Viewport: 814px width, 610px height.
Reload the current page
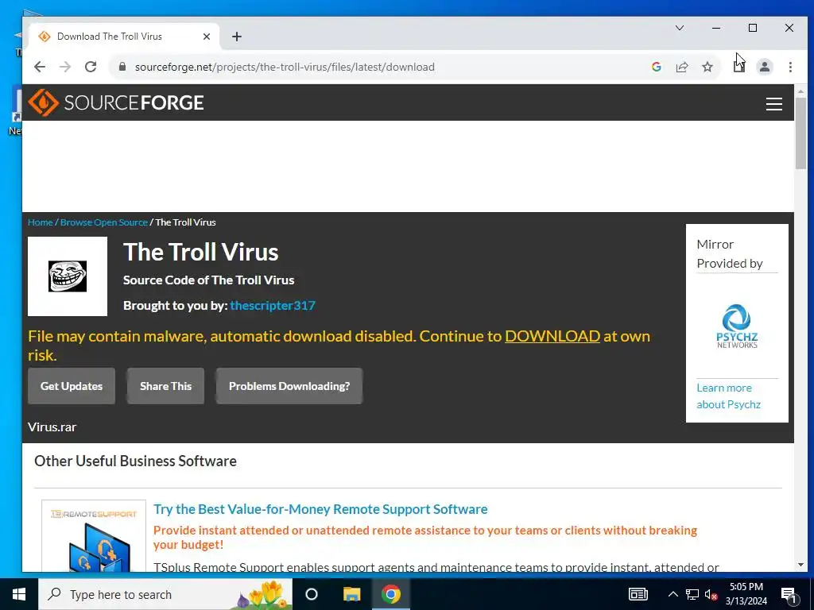pyautogui.click(x=91, y=67)
